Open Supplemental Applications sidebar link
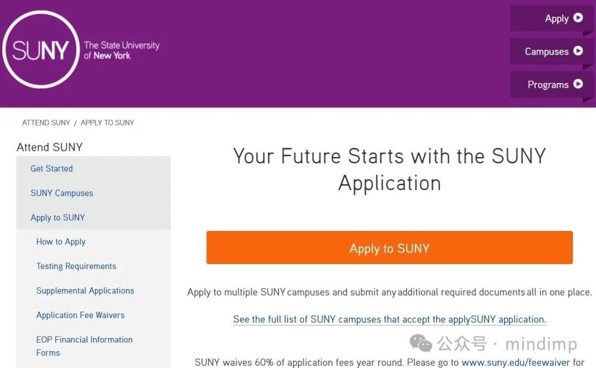Viewport: 596px width, 368px height. 85,291
